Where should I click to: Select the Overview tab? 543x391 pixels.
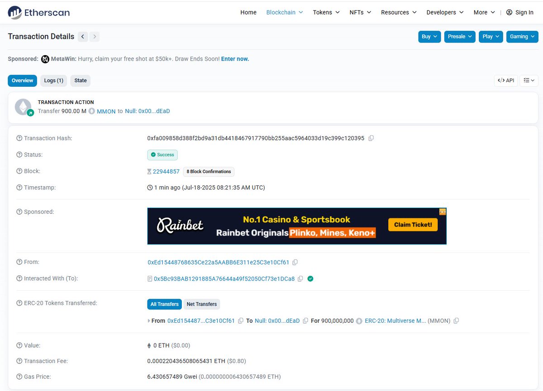[x=22, y=80]
